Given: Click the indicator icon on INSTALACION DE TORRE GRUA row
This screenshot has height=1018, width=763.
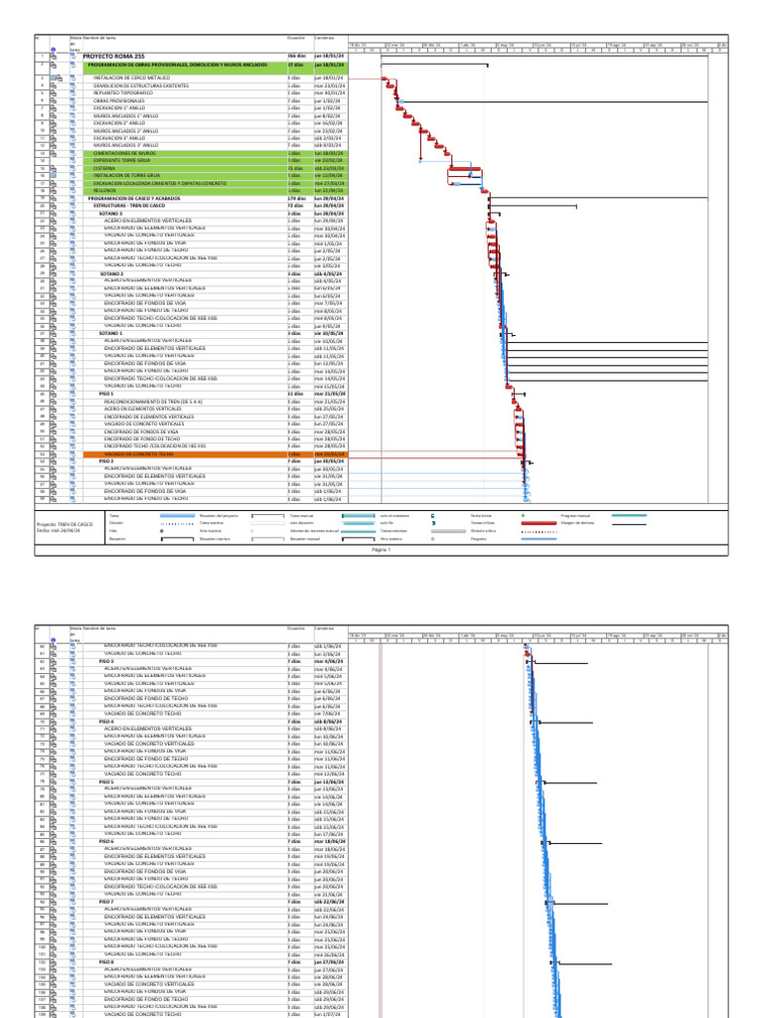Looking at the screenshot, I should click(x=54, y=175).
